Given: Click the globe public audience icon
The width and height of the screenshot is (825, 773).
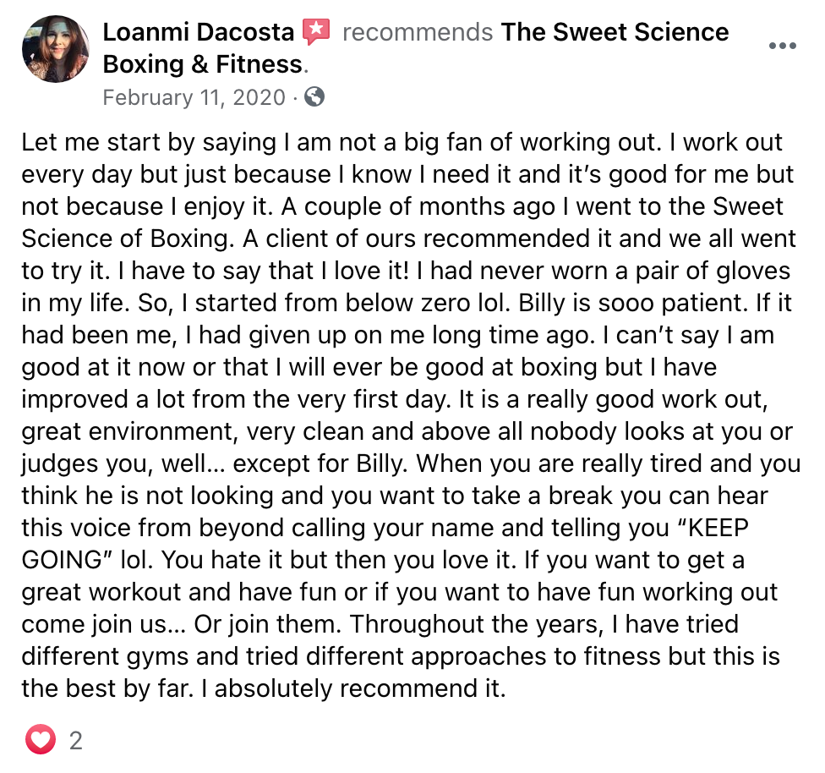Looking at the screenshot, I should point(314,97).
